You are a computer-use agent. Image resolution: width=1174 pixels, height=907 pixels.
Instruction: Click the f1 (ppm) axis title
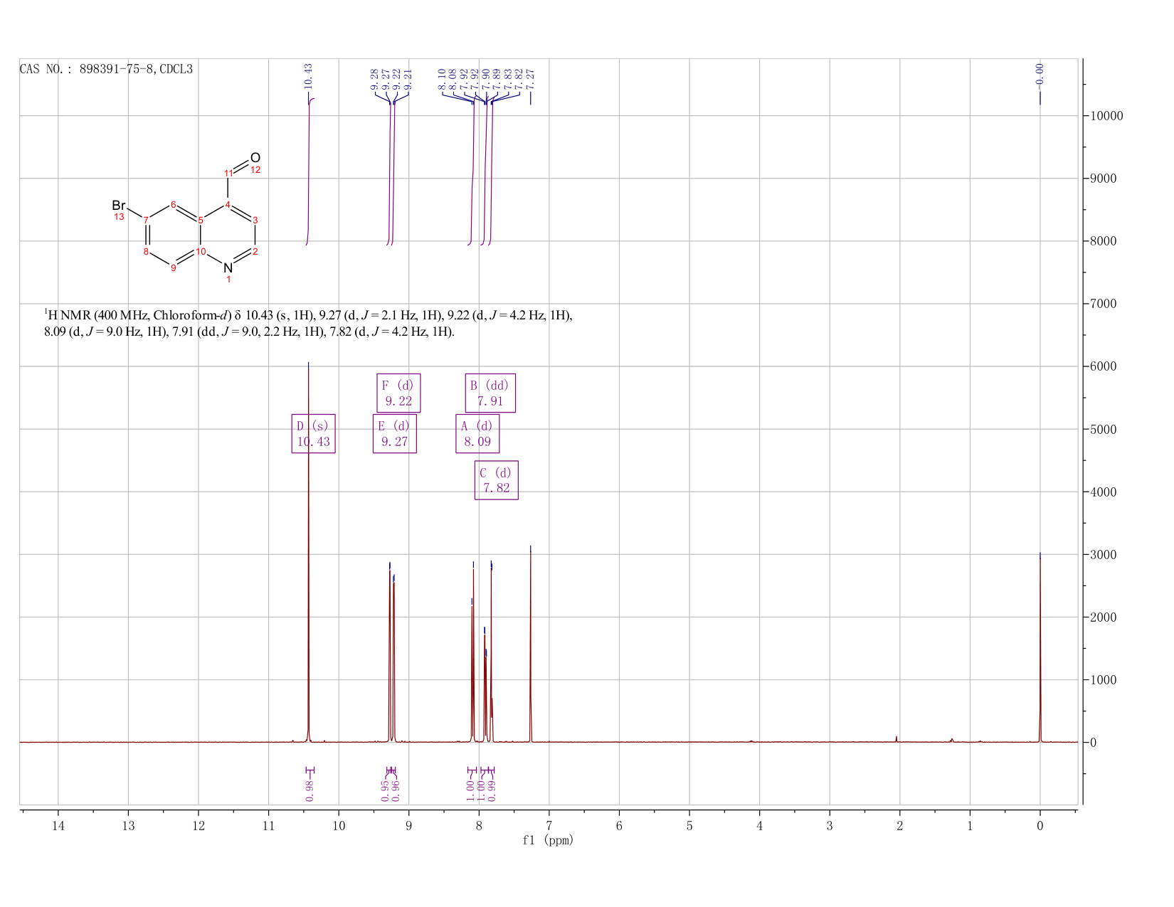(x=548, y=840)
